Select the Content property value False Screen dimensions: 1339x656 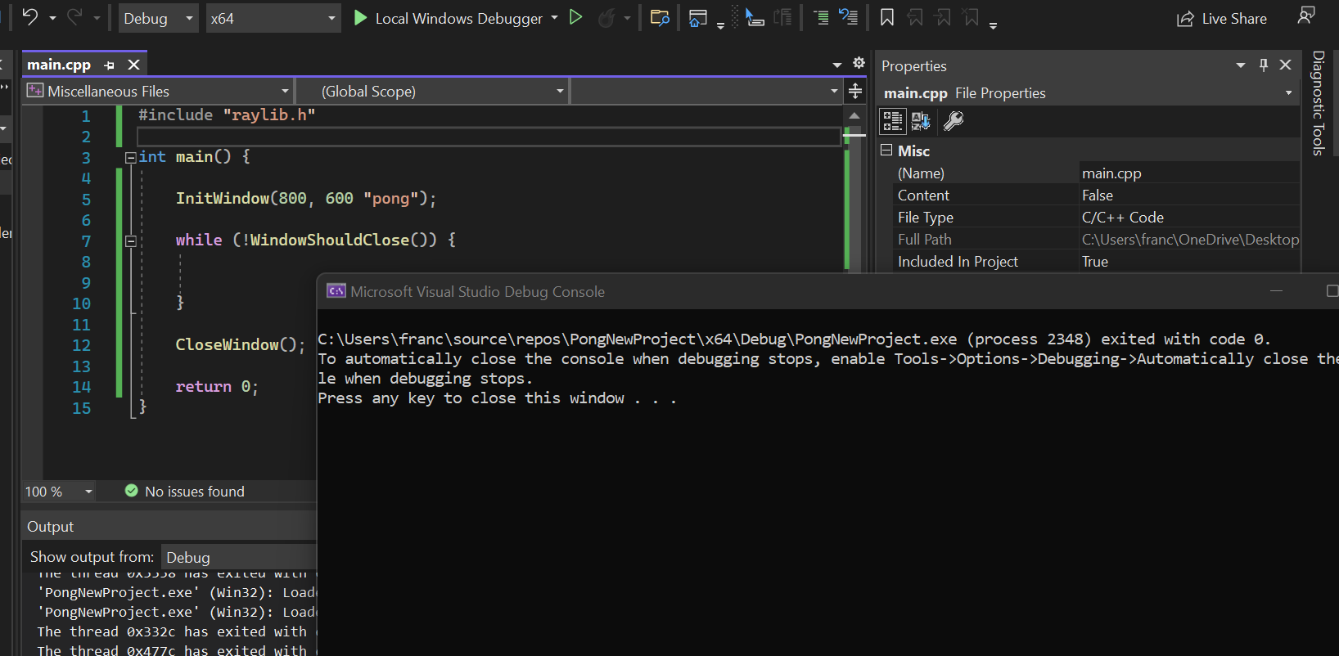pyautogui.click(x=1098, y=195)
